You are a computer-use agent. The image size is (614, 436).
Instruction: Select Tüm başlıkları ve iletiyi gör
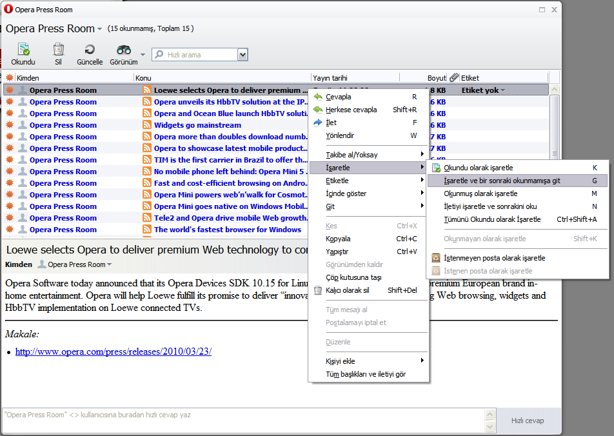point(368,374)
